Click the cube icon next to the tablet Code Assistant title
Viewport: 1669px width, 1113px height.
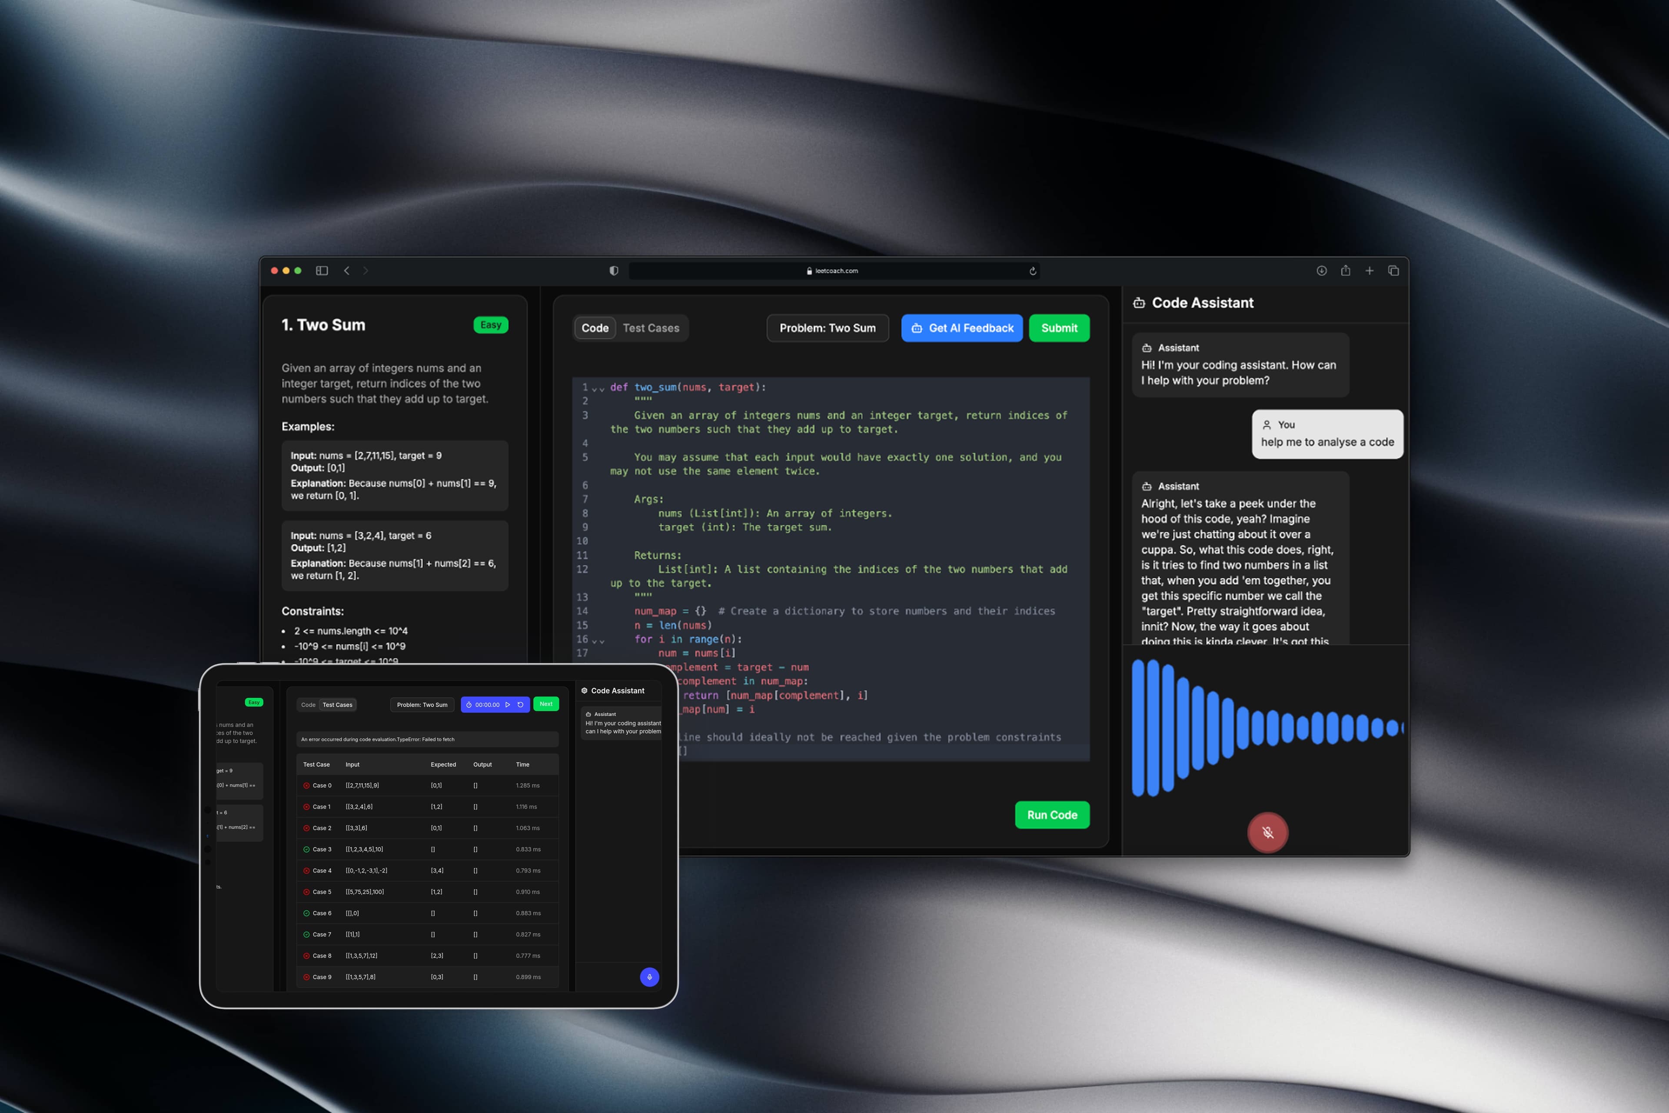click(585, 691)
